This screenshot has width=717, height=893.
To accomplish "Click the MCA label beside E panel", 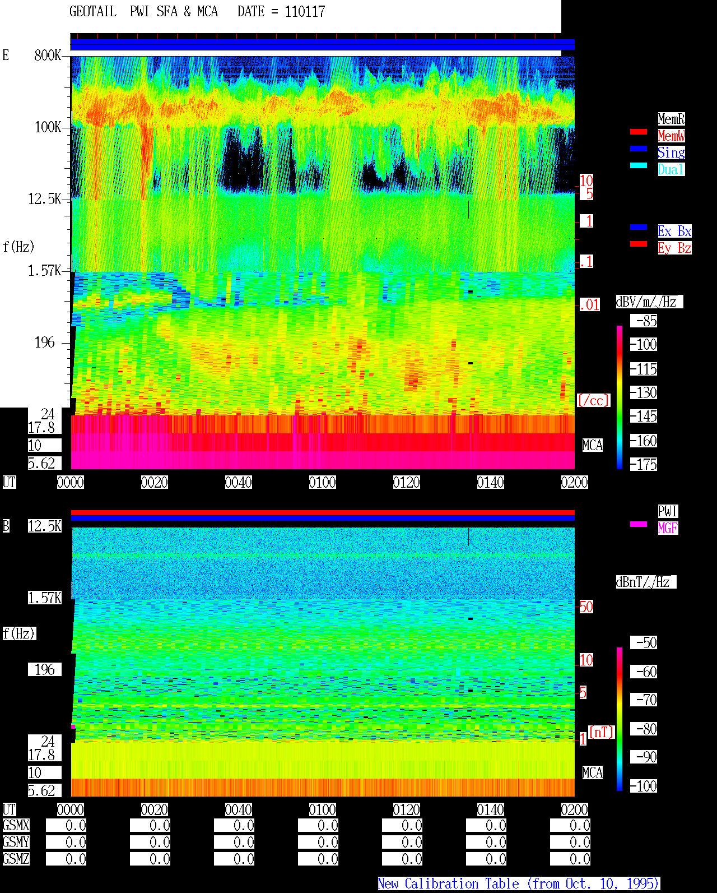I will (x=593, y=445).
